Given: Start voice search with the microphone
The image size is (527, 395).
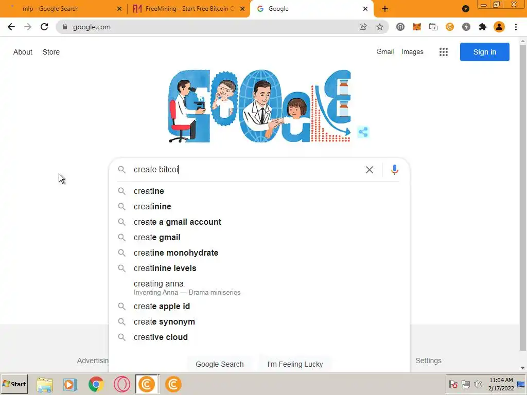Looking at the screenshot, I should coord(395,170).
